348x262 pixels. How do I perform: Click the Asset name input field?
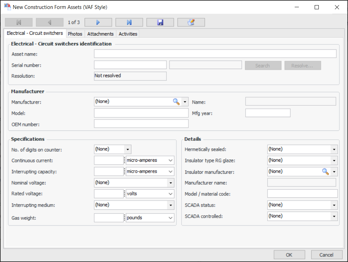[x=215, y=54]
